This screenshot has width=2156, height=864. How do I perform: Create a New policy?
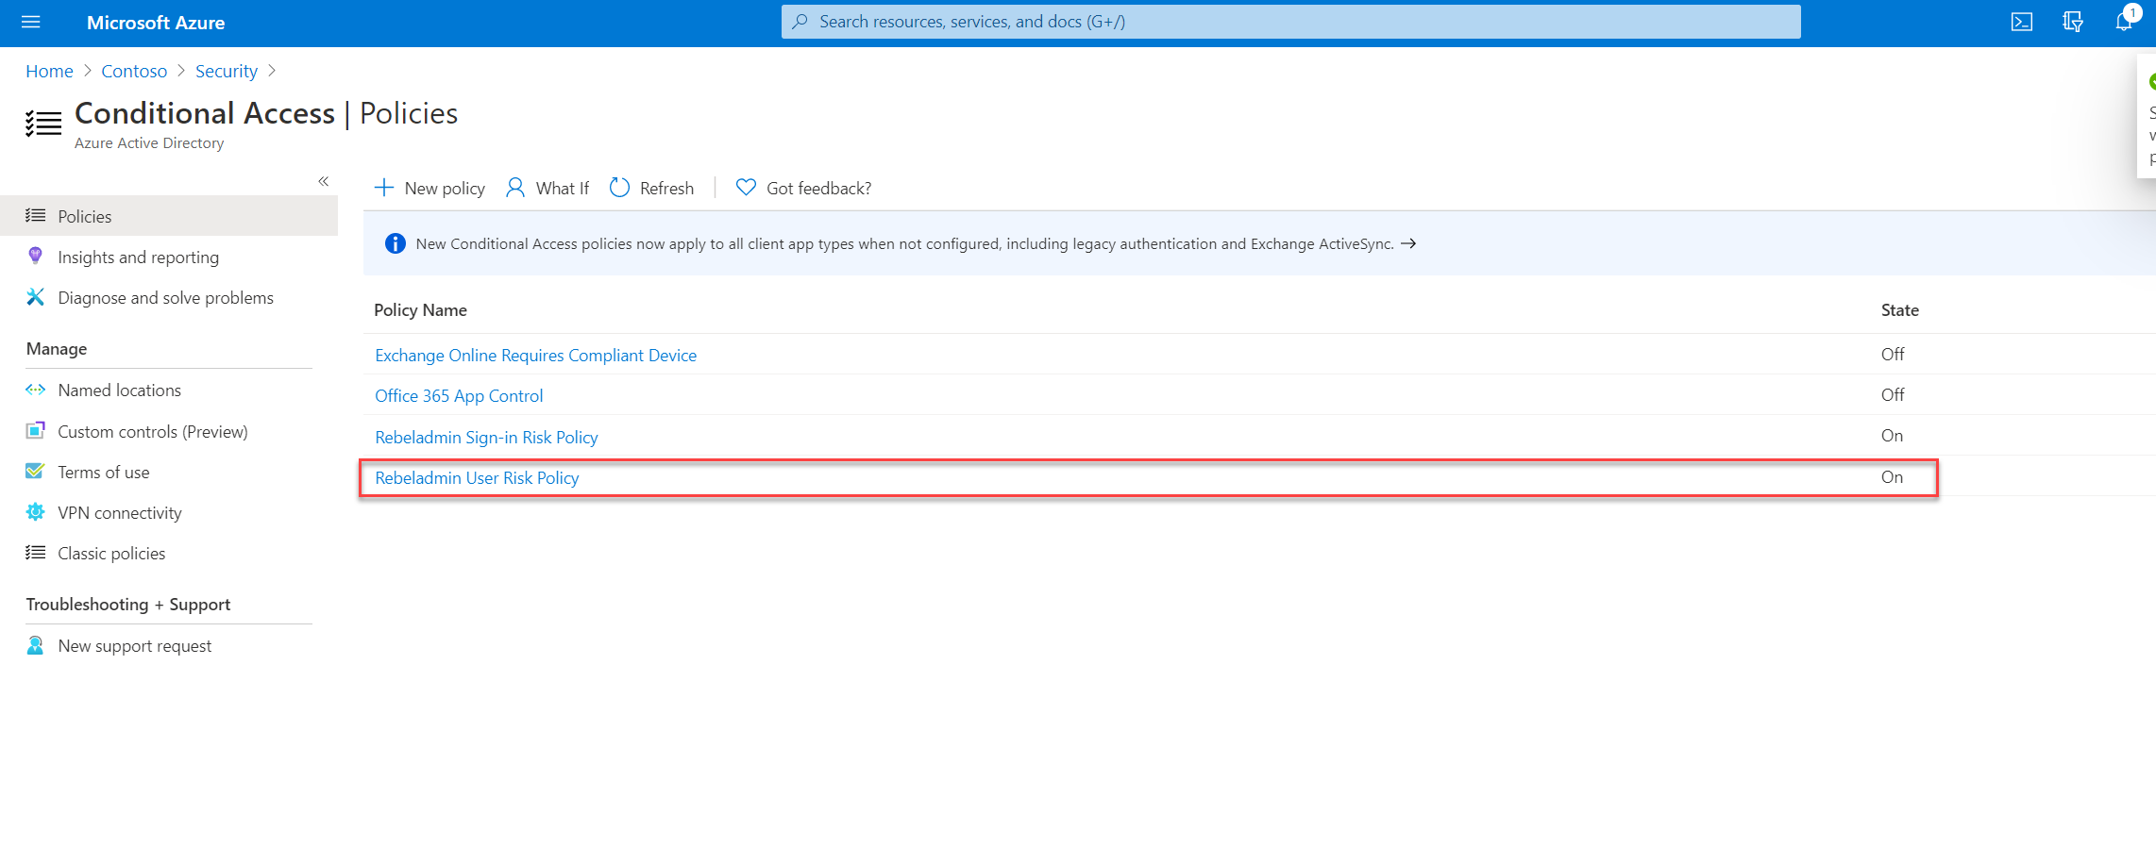pyautogui.click(x=430, y=188)
